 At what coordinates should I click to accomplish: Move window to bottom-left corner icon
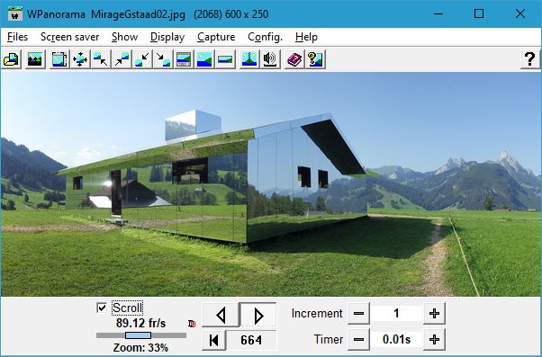pyautogui.click(x=142, y=59)
